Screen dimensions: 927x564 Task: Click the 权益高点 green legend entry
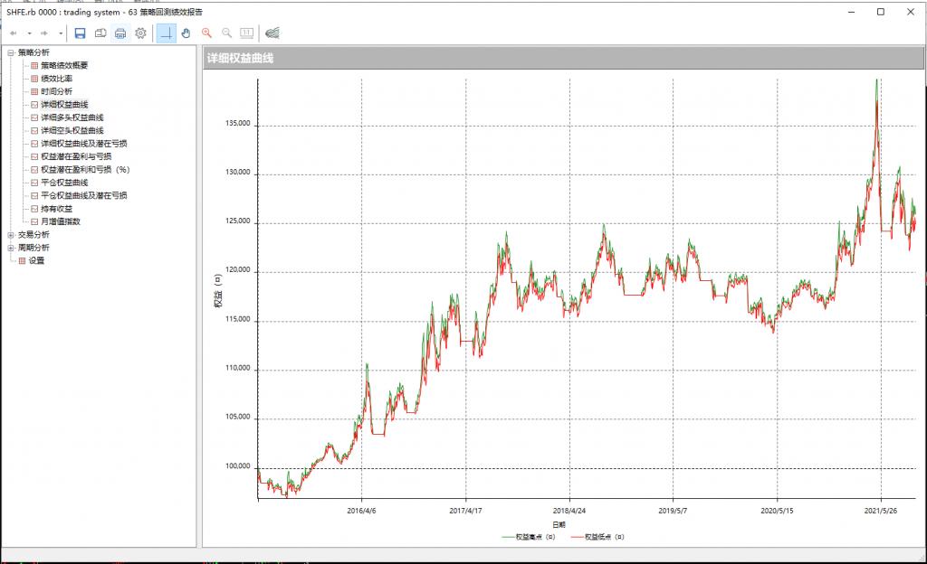[528, 537]
